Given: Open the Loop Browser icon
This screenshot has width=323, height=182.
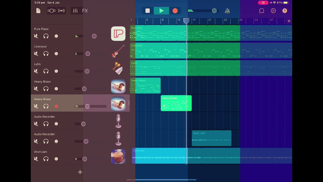Looking at the screenshot, I should [261, 11].
